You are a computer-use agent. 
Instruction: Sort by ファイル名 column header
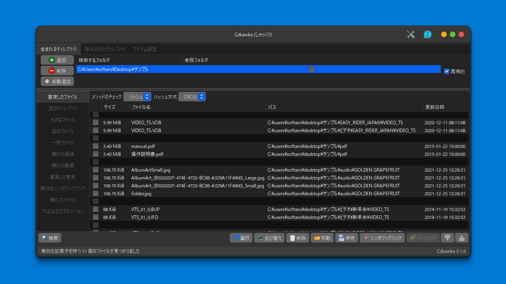[x=198, y=107]
